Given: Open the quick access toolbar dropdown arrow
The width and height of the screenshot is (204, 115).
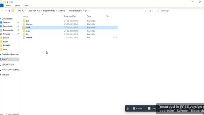Looking at the screenshot, I should coord(8,2).
